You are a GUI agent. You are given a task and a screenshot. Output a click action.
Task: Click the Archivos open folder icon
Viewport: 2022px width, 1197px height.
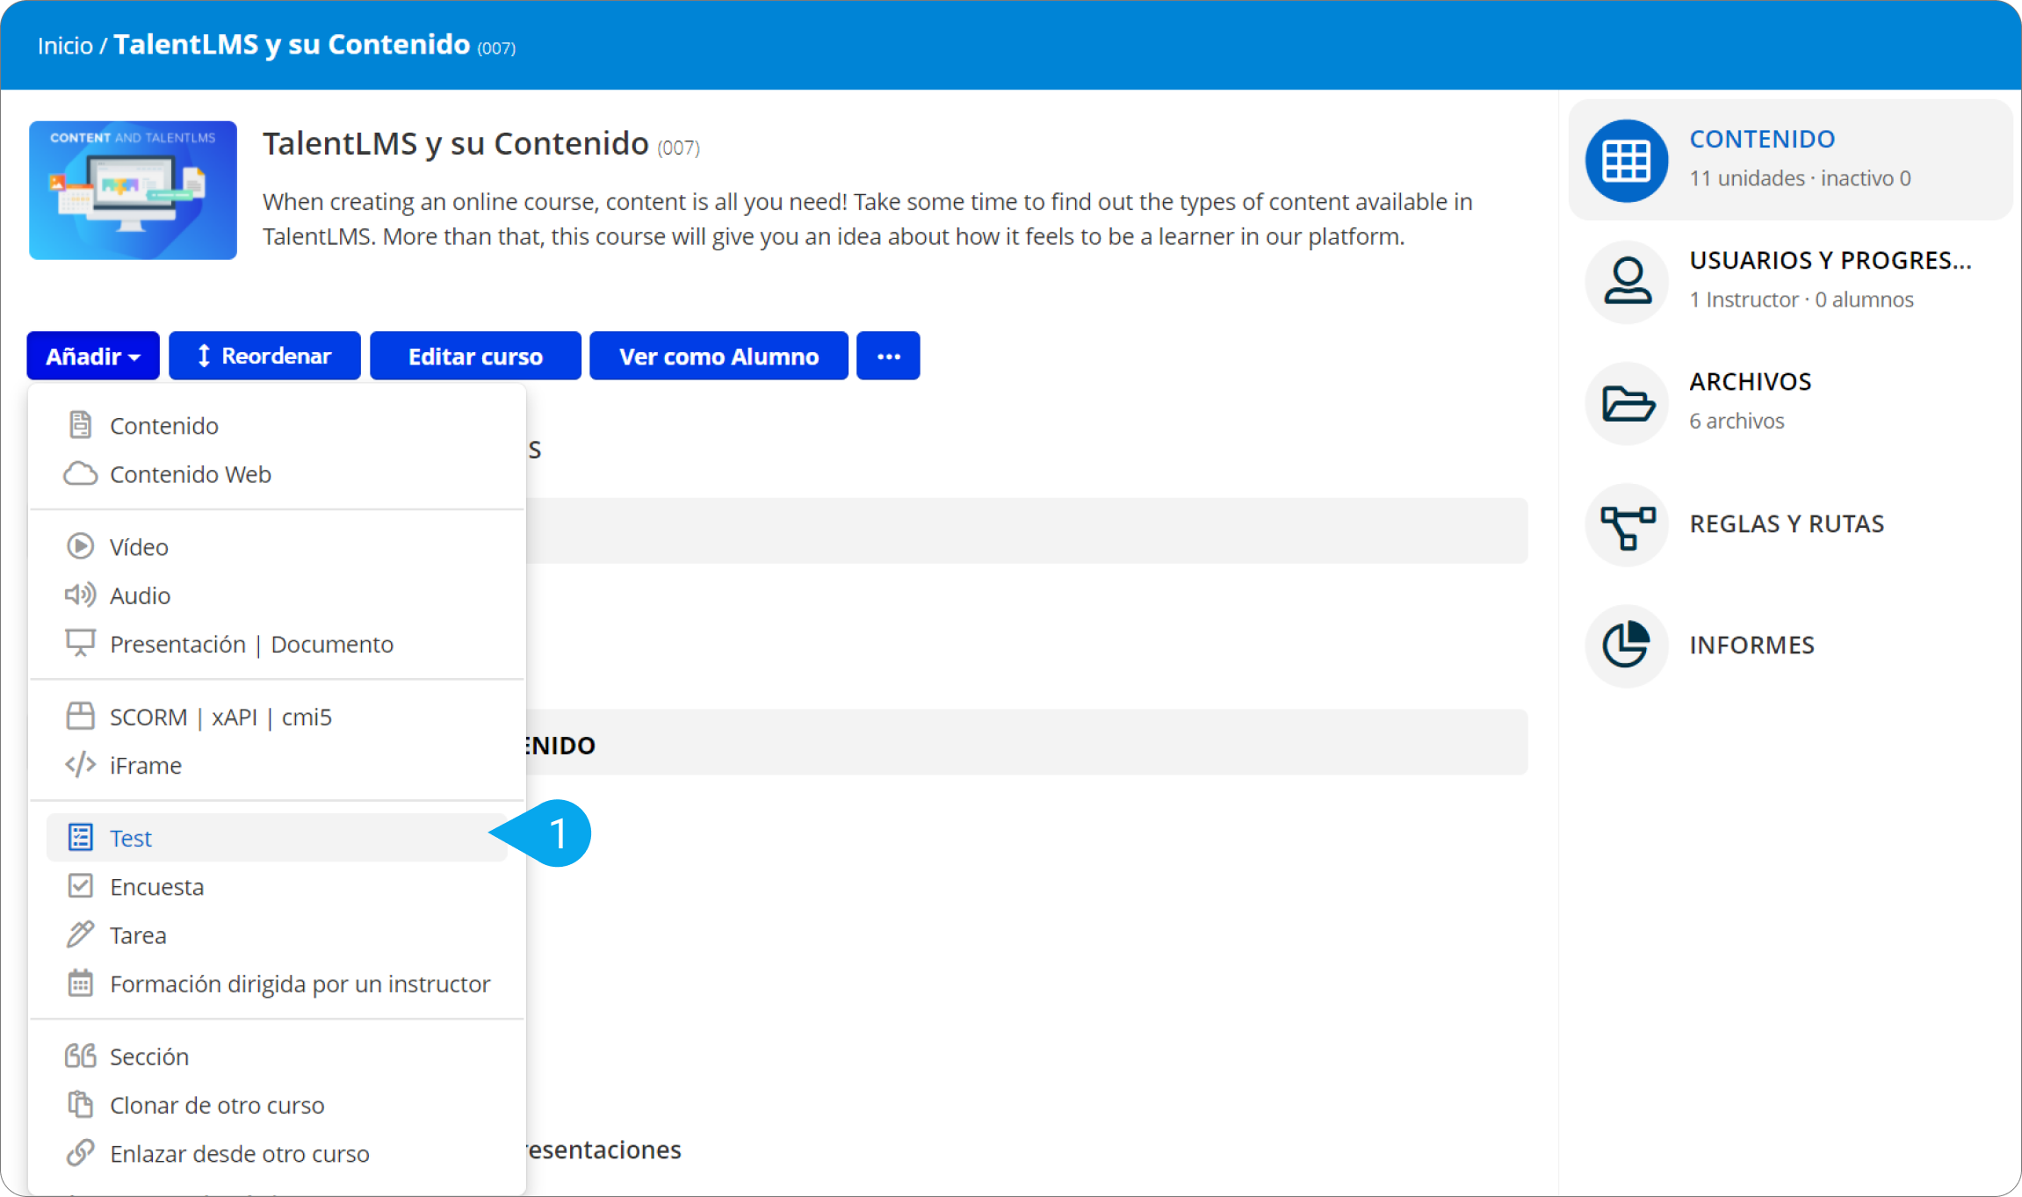click(x=1626, y=403)
